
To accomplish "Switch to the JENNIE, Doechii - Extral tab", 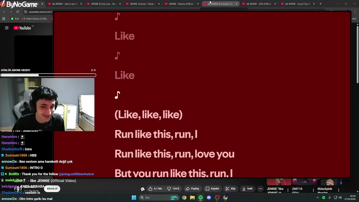I will tap(142, 4).
